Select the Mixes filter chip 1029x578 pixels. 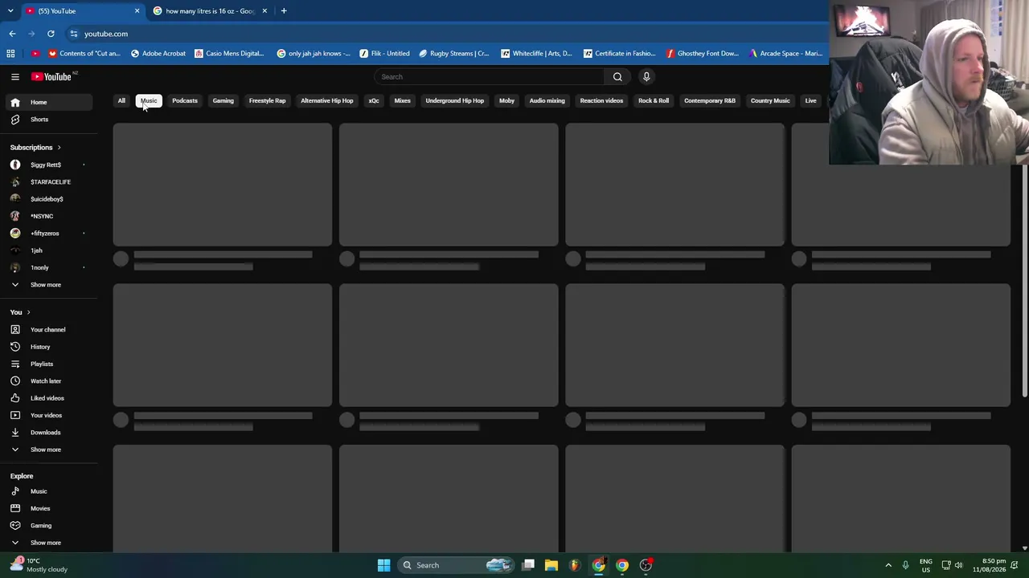coord(403,101)
